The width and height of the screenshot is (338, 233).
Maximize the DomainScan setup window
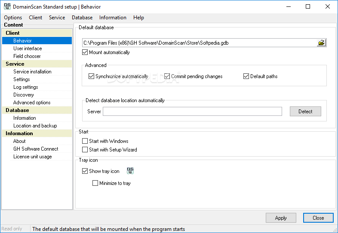(308, 7)
